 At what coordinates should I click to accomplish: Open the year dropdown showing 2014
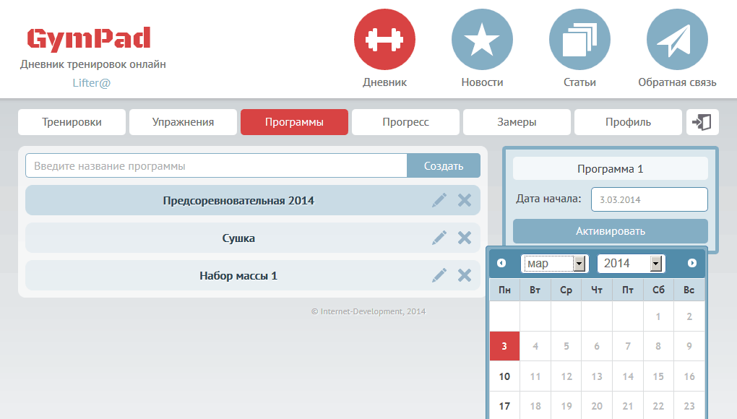[630, 264]
